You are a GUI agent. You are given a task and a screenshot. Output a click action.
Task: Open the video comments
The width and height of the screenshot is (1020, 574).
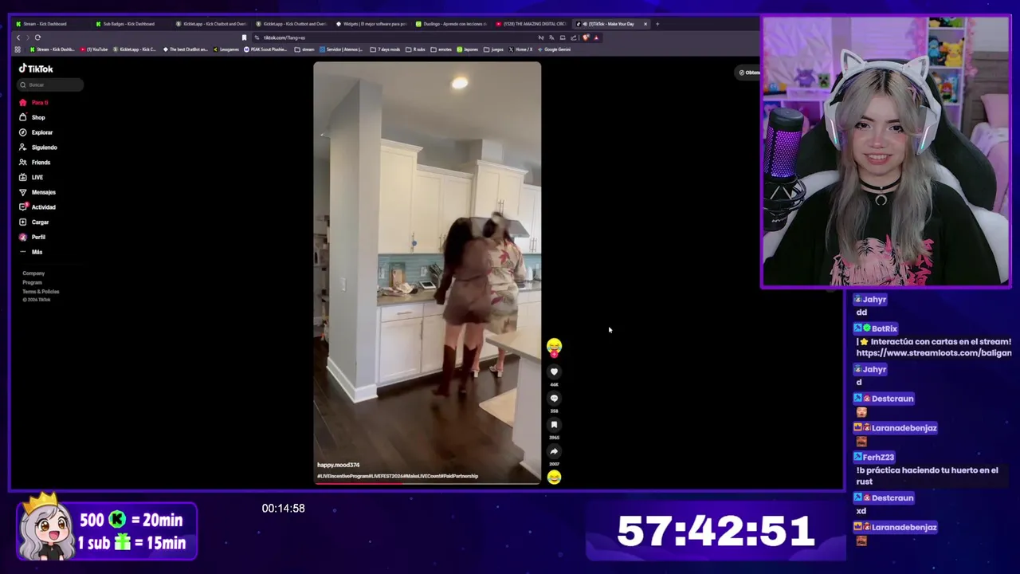coord(554,399)
